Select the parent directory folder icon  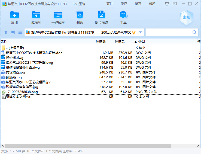4,48
